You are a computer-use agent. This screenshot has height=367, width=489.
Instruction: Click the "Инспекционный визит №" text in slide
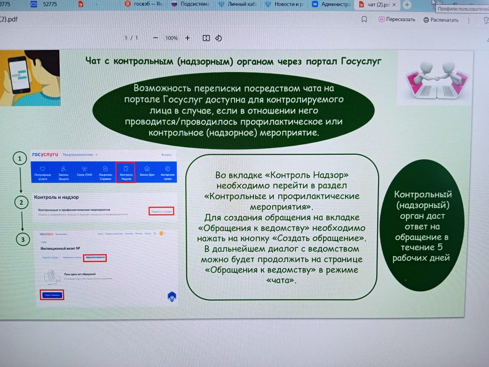click(60, 248)
